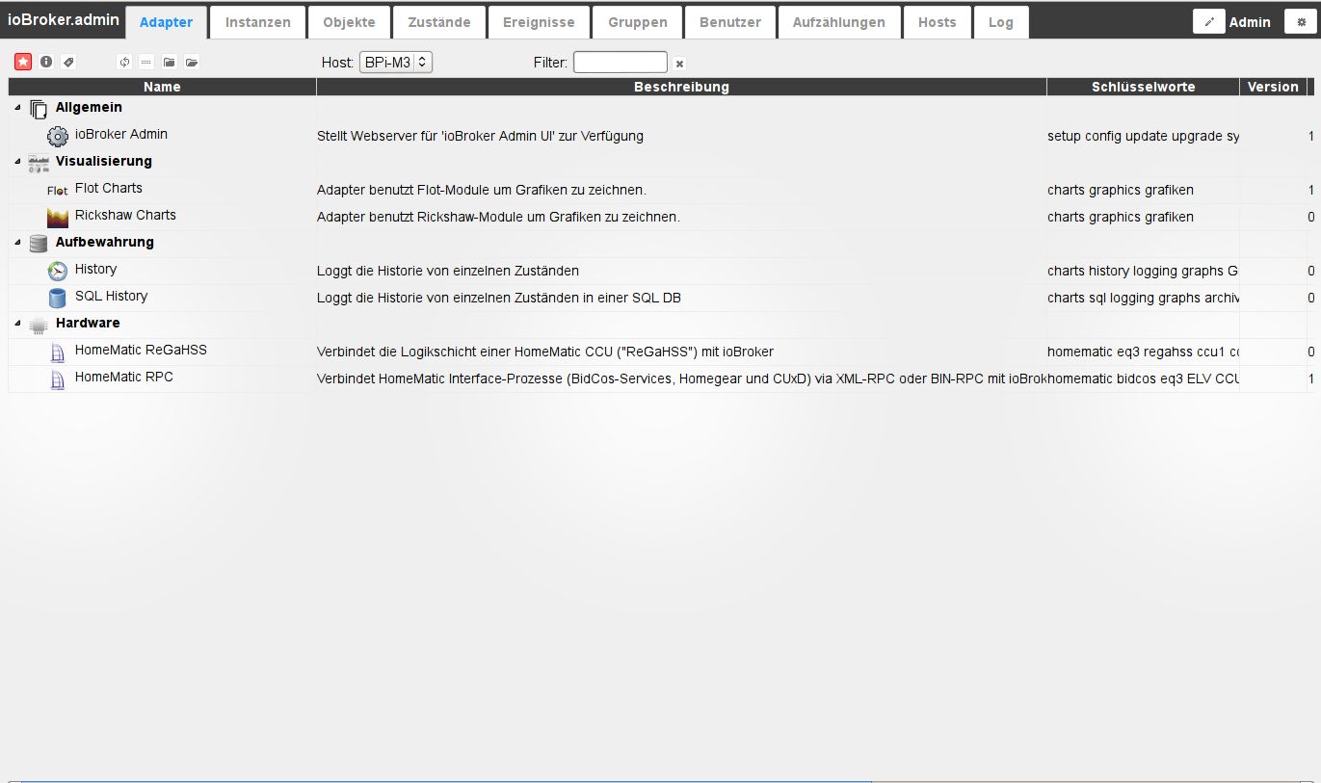
Task: Switch to the Benutzer tab
Action: [x=730, y=22]
